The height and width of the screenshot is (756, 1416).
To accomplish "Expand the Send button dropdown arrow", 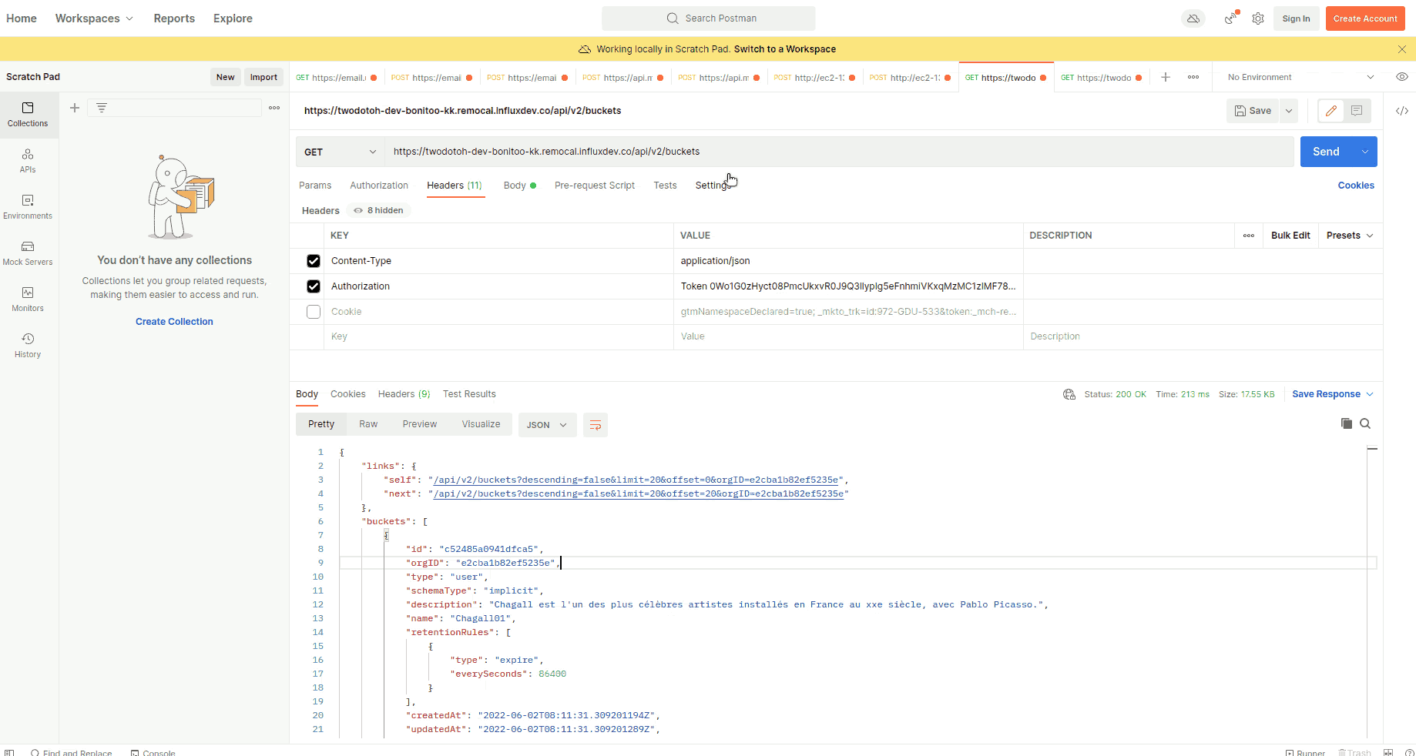I will (x=1365, y=152).
